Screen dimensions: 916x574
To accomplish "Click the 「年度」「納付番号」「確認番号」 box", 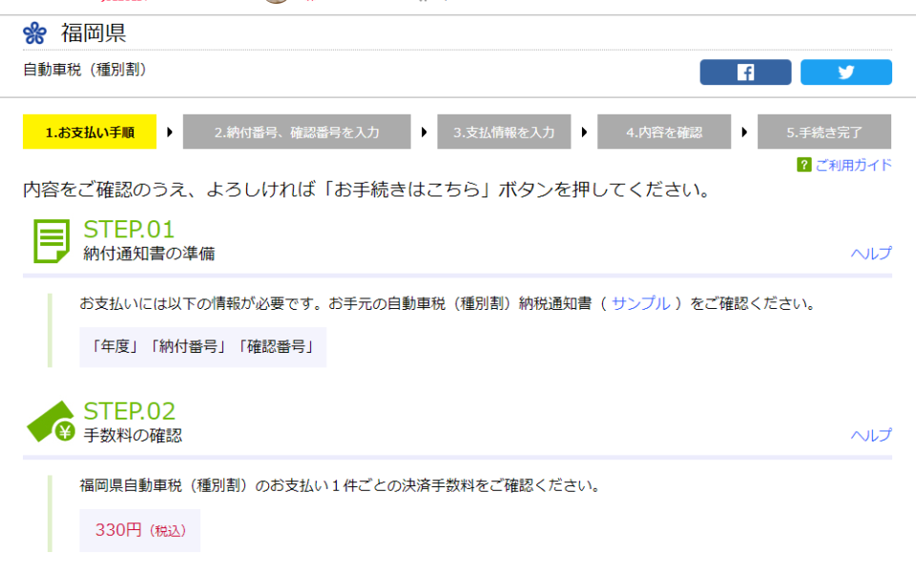I will click(202, 347).
